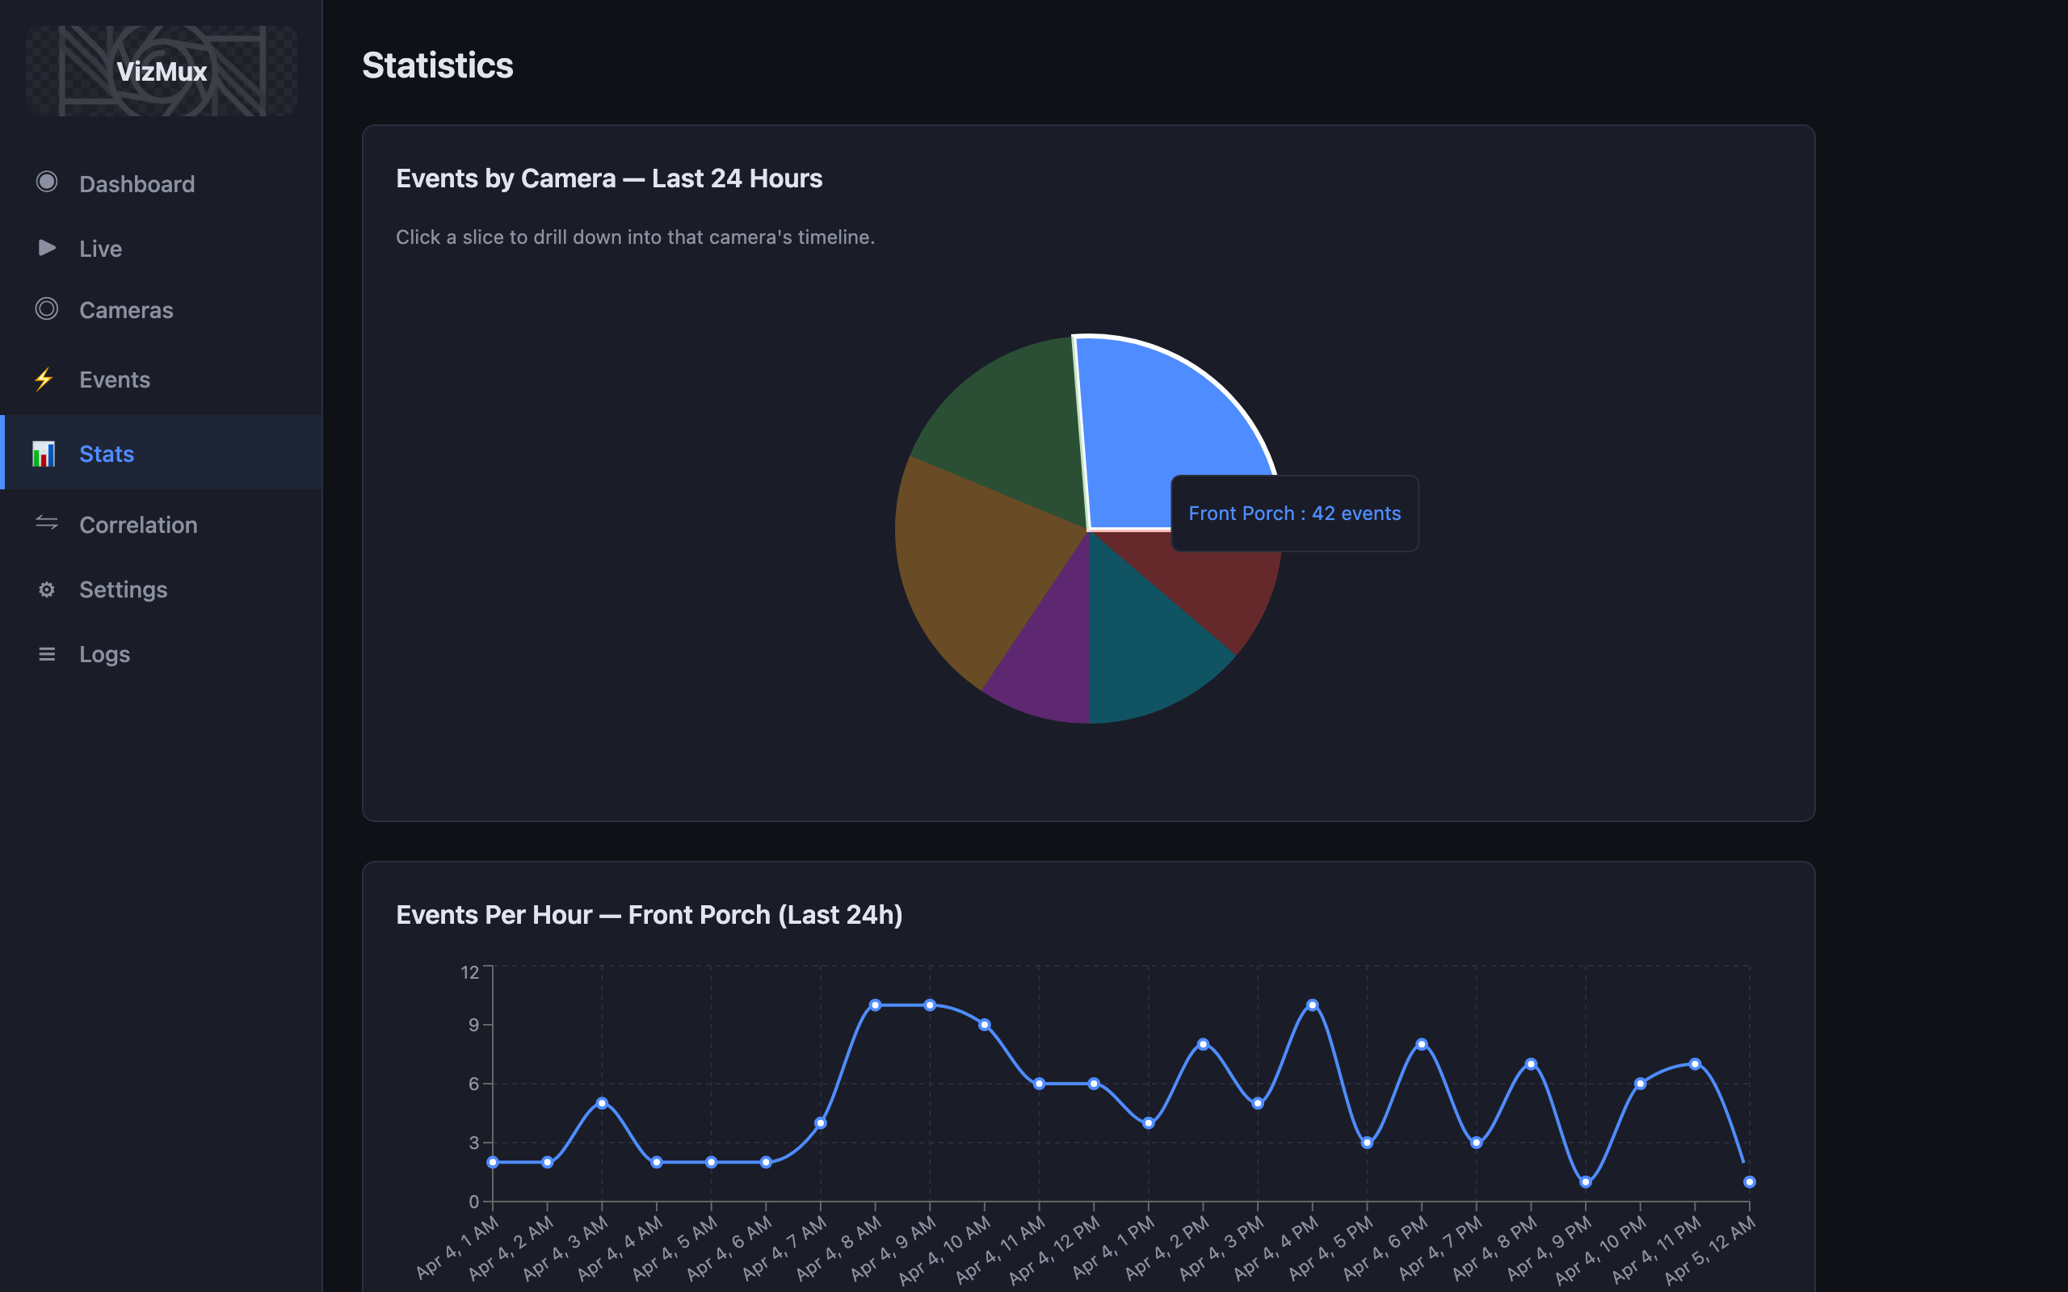
Task: Open the Dashboard page
Action: [x=137, y=182]
